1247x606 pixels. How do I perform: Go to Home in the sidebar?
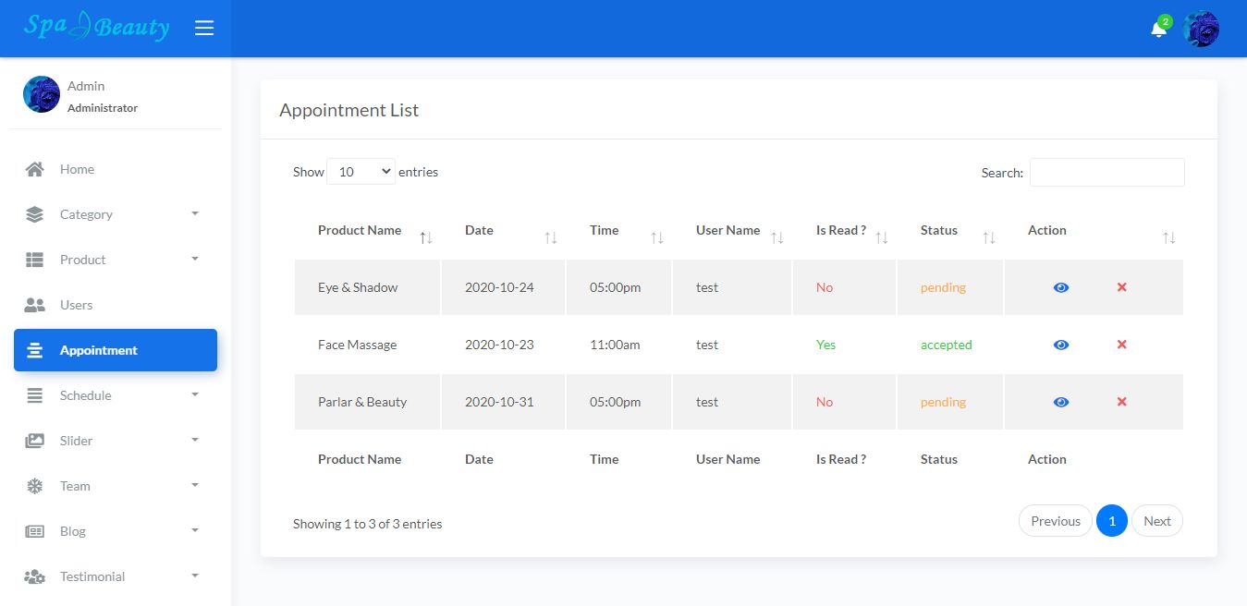(x=77, y=169)
